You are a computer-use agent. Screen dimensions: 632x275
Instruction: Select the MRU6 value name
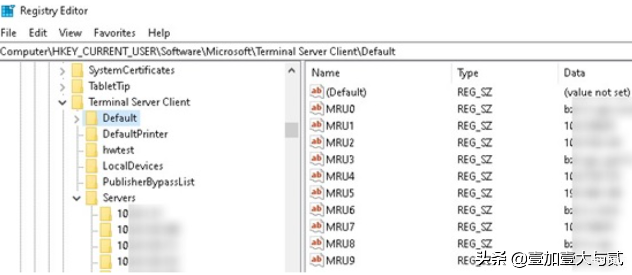[x=340, y=211]
